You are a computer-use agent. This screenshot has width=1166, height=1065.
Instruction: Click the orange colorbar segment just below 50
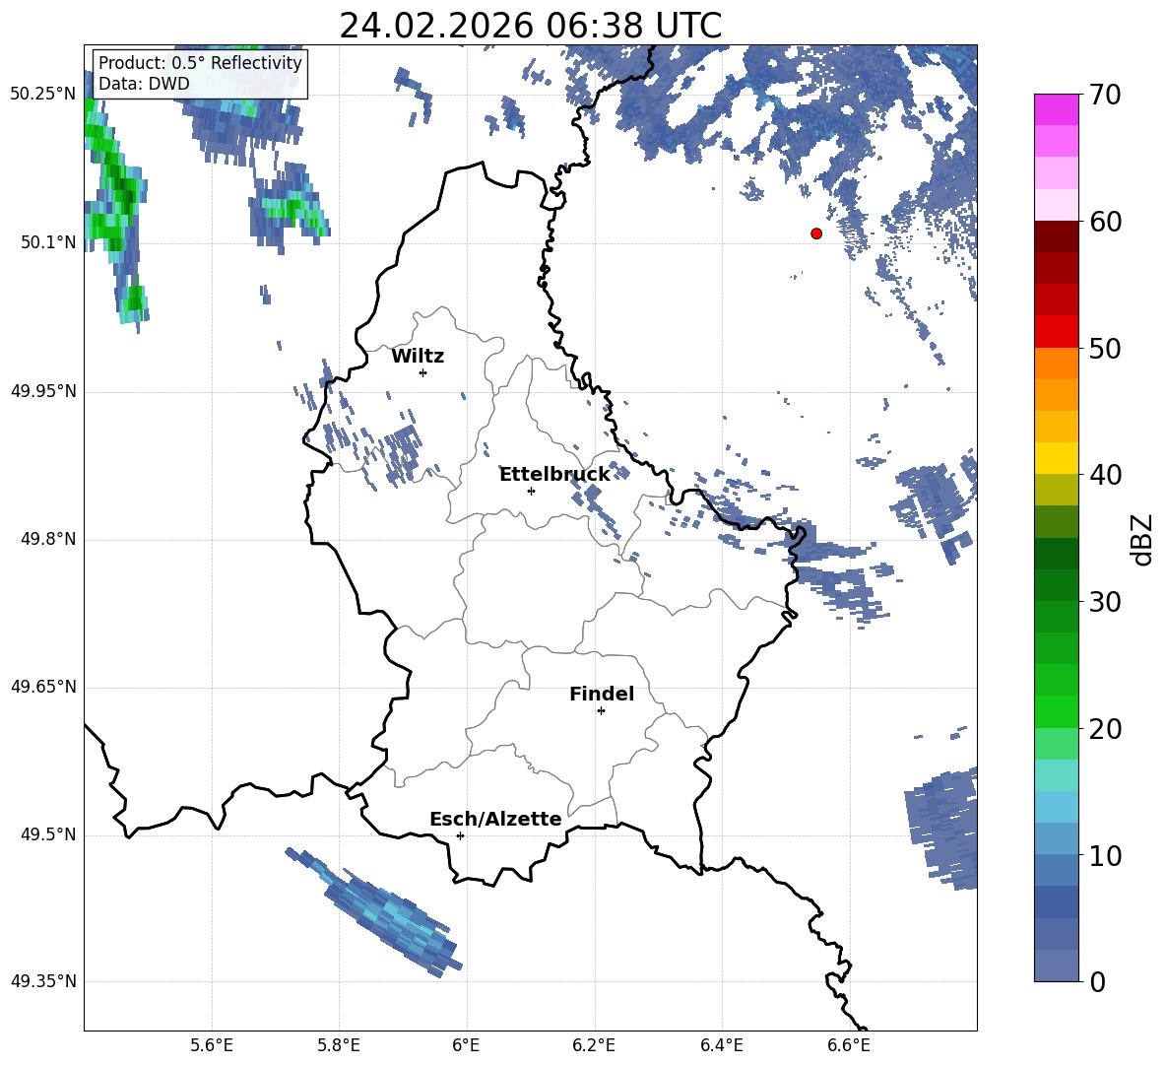click(1056, 364)
